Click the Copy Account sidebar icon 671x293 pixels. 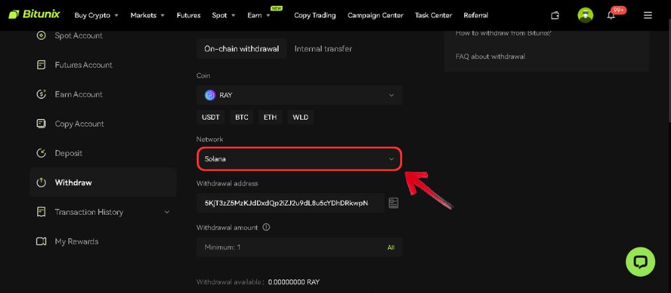pos(41,124)
